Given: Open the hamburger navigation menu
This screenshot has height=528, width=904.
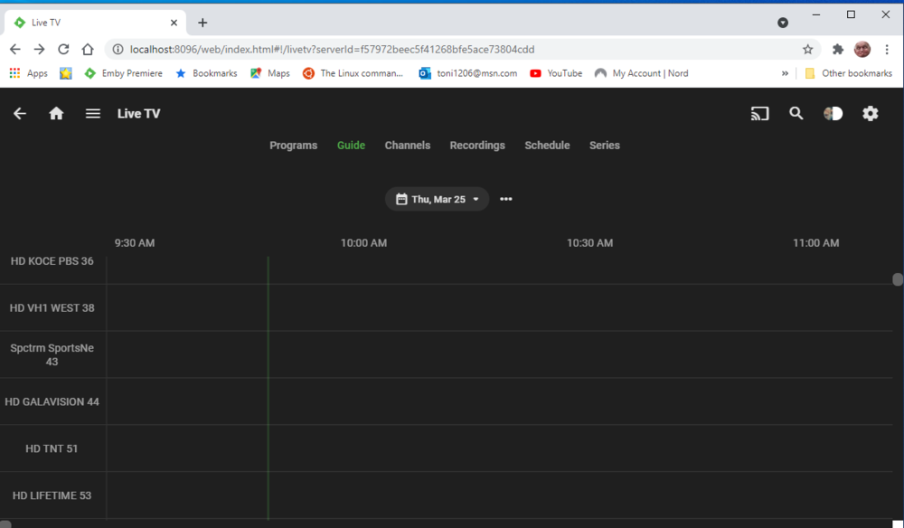Looking at the screenshot, I should tap(92, 113).
